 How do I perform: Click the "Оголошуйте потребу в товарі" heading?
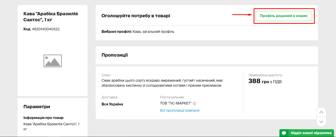pyautogui.click(x=136, y=16)
